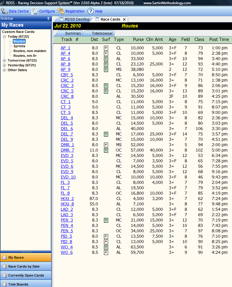
Task: Click the T surface icon for DEL 7
Action: point(106,134)
